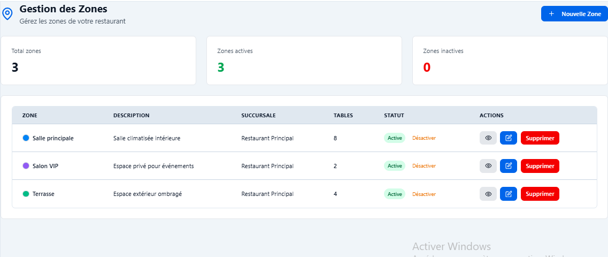Click the 'Salle climatisée intérieure' description
This screenshot has width=608, height=257.
(x=147, y=138)
